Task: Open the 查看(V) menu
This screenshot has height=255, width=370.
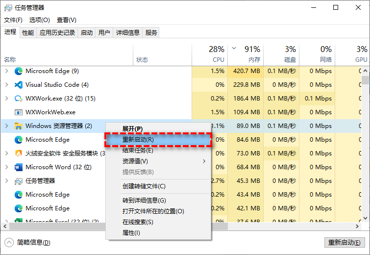Action: click(x=66, y=20)
